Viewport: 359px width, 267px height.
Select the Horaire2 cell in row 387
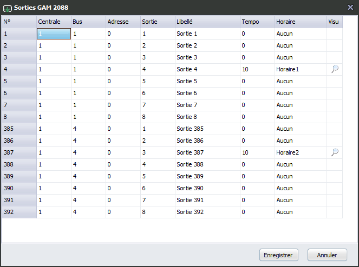tap(301, 153)
